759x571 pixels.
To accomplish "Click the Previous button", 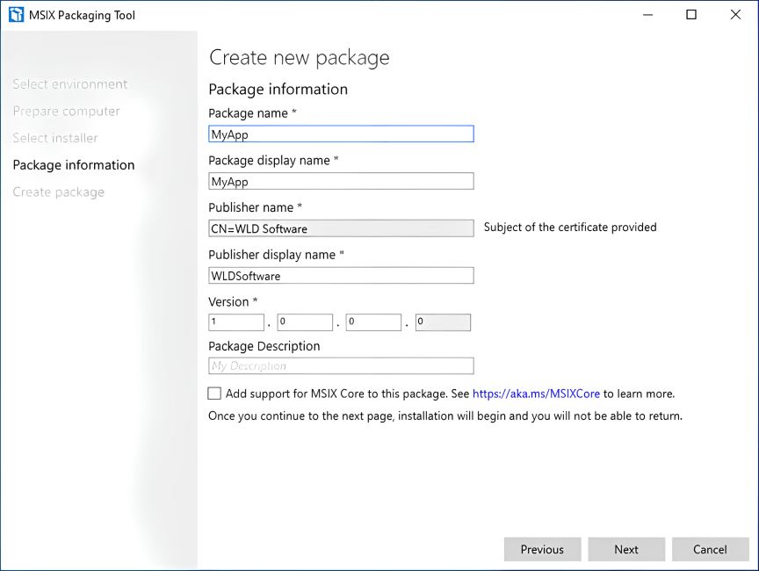I will pos(542,549).
